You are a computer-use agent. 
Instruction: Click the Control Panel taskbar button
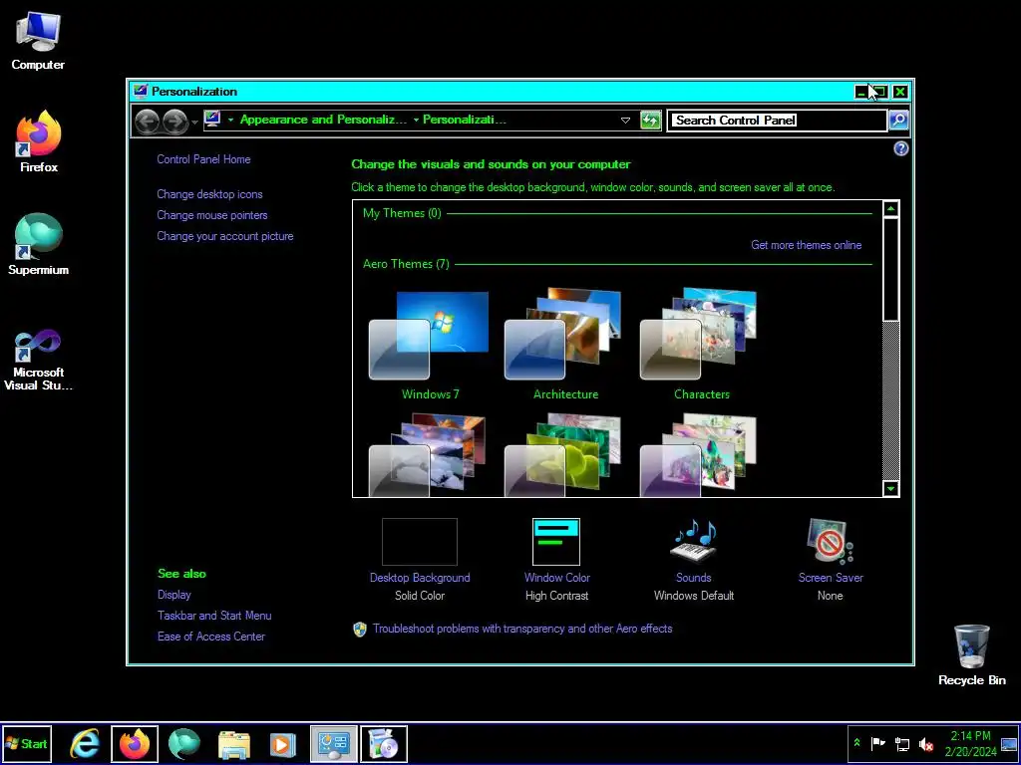click(x=334, y=744)
